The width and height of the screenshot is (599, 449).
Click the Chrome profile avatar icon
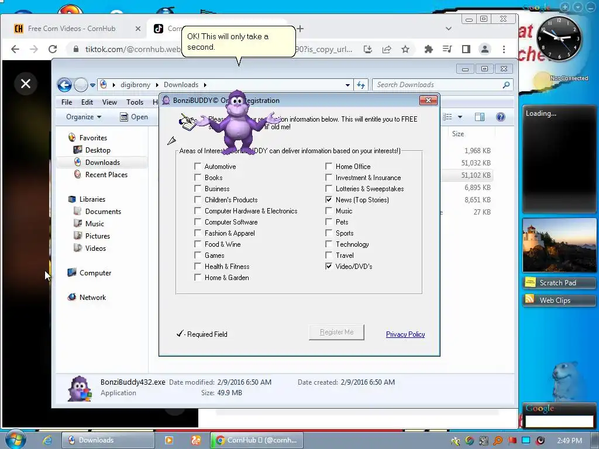pos(485,49)
